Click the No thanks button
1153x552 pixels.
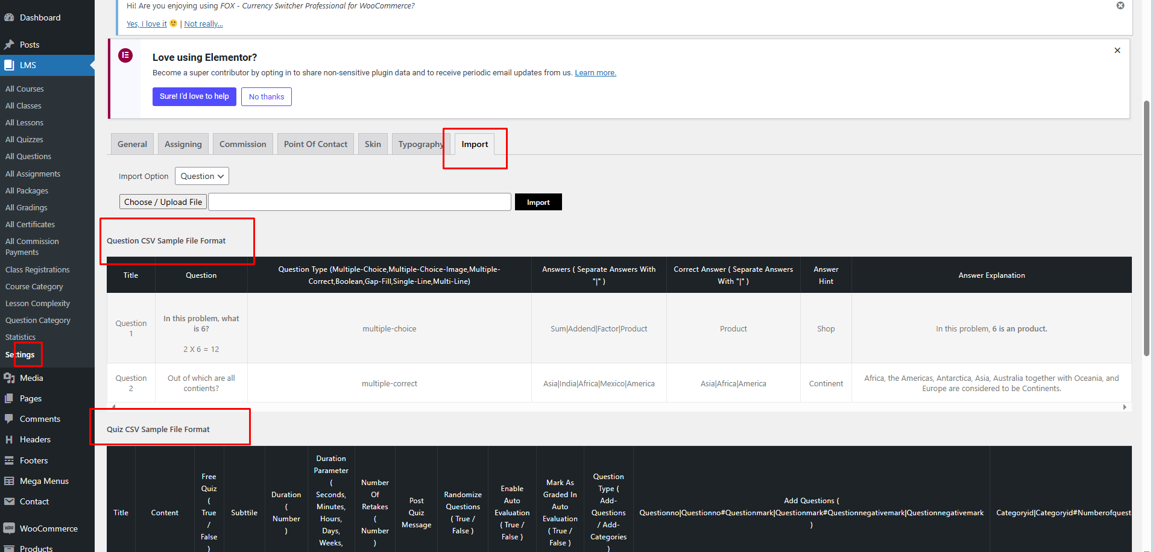pos(267,96)
